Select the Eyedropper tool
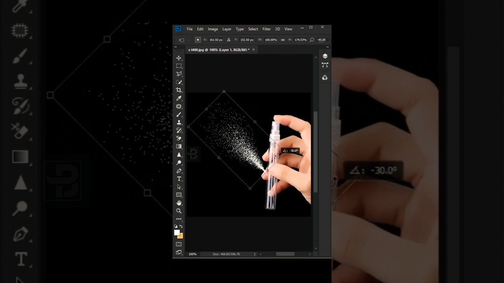Image resolution: width=504 pixels, height=283 pixels. (x=179, y=98)
